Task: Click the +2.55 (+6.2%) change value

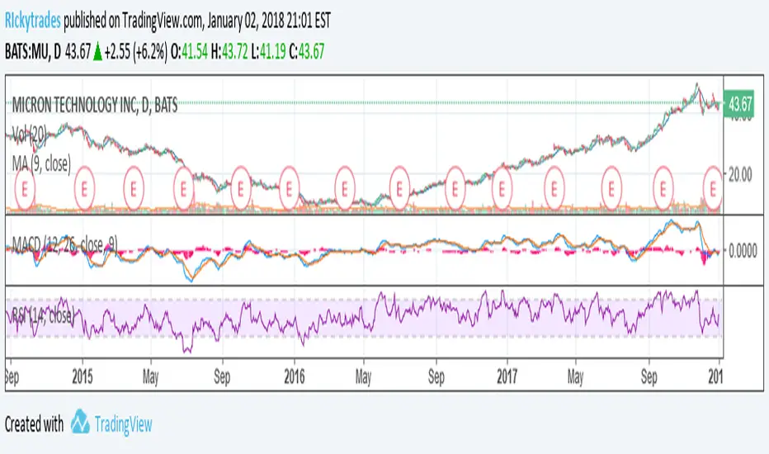Action: (136, 51)
